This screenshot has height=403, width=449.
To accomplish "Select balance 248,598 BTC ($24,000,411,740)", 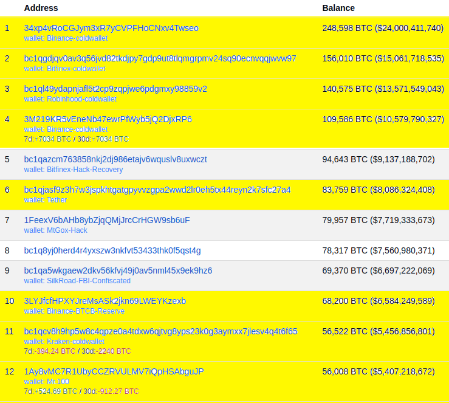I will pos(383,28).
